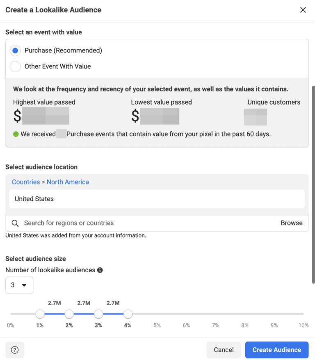Click the search magnifier icon
The width and height of the screenshot is (315, 360).
[x=15, y=223]
